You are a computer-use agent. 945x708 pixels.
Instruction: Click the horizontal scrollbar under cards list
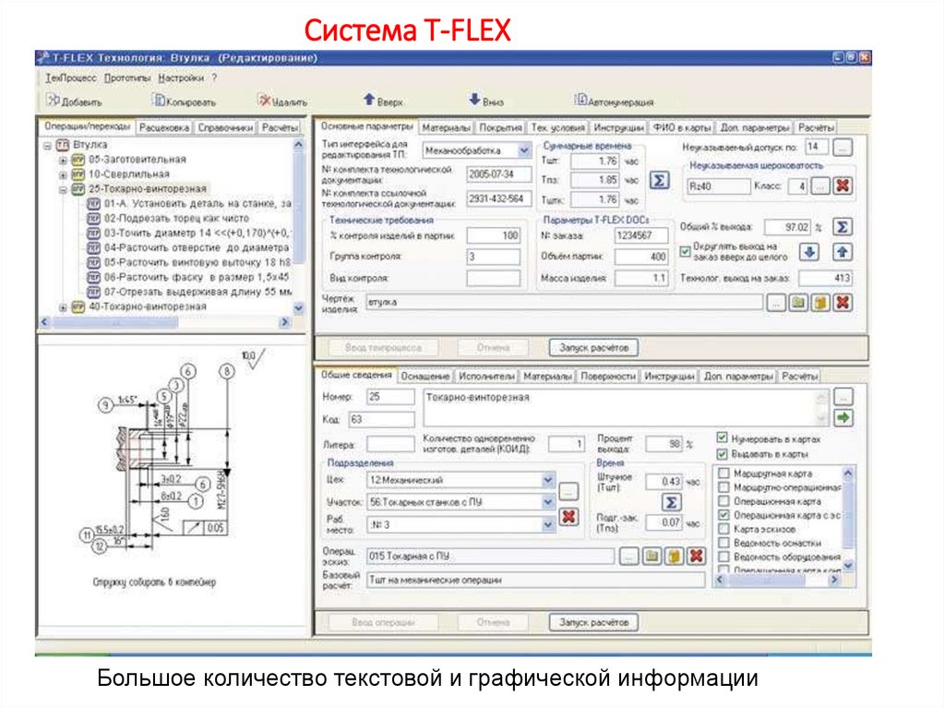777,580
